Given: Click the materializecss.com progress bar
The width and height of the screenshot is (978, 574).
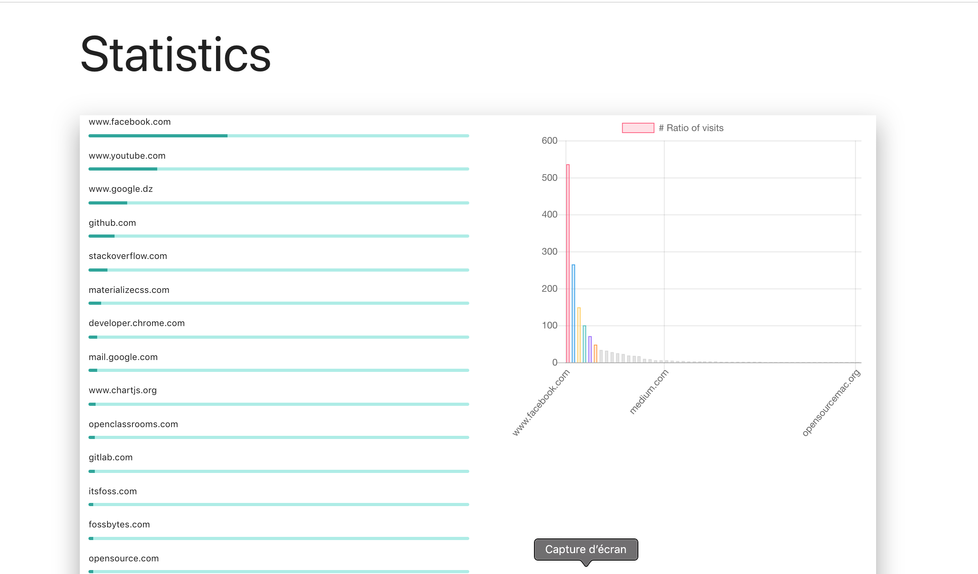Looking at the screenshot, I should [x=279, y=303].
